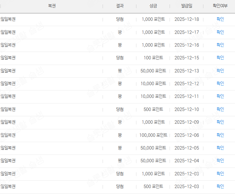Click 확인 link for 2025-12-12 entry
This screenshot has height=194, width=235.
pos(220,84)
